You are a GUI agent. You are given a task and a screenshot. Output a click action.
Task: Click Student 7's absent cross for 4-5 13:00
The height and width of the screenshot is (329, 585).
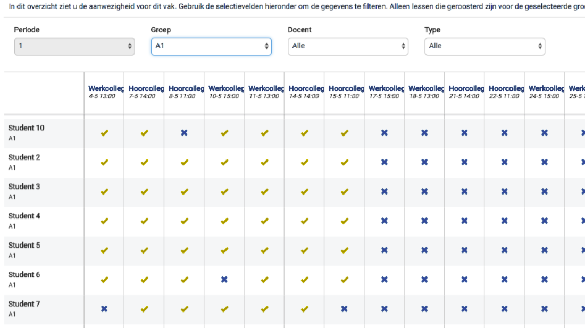pyautogui.click(x=104, y=309)
